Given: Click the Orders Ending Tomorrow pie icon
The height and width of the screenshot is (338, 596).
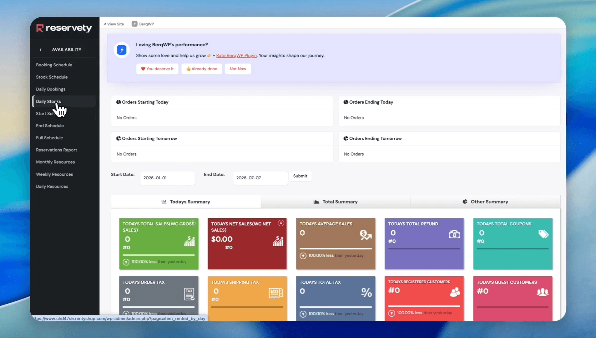Looking at the screenshot, I should [346, 138].
